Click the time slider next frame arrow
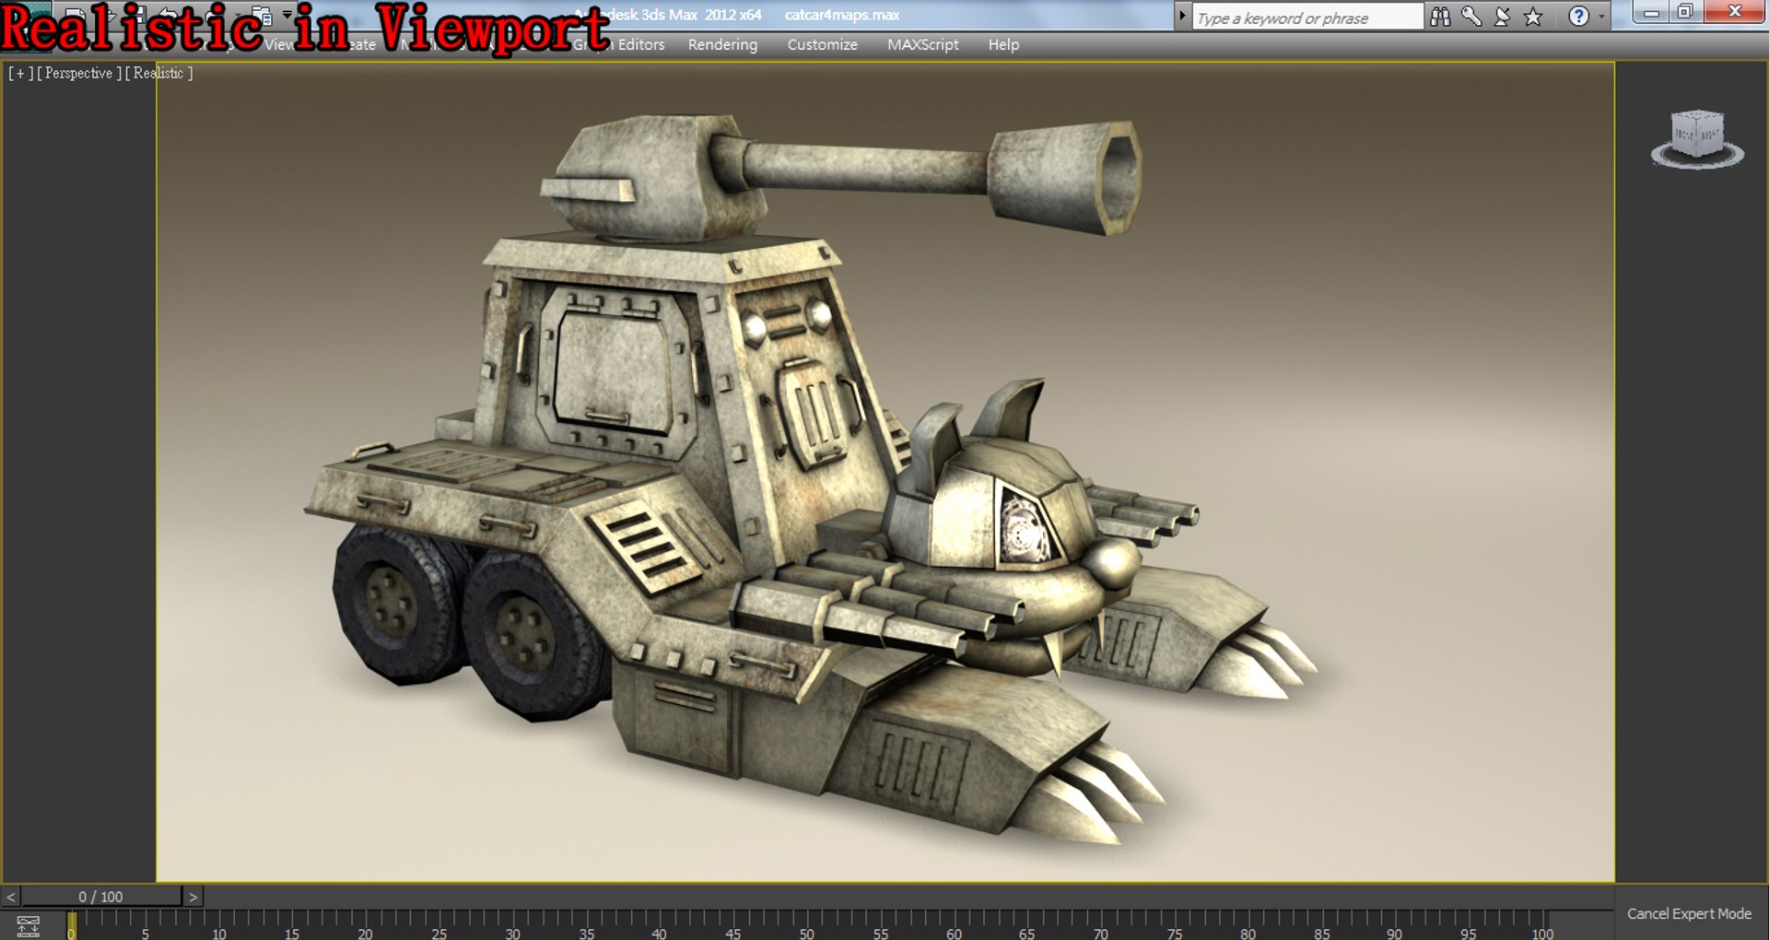 click(x=193, y=897)
